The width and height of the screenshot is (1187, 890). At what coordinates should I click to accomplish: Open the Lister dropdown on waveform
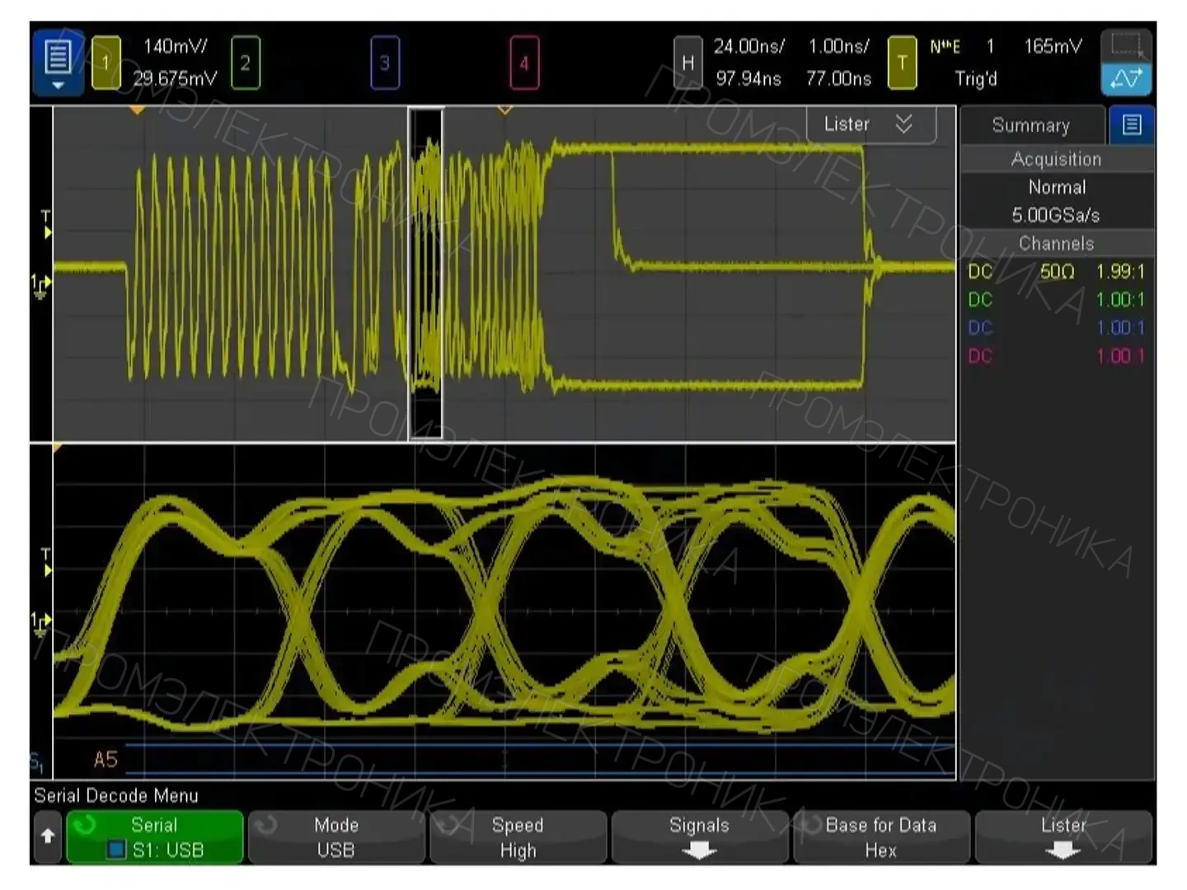coord(870,124)
